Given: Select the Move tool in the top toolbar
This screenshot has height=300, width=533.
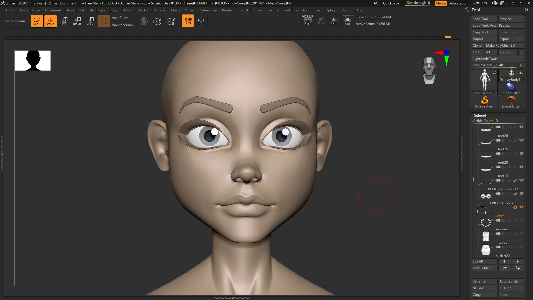Looking at the screenshot, I should (64, 21).
